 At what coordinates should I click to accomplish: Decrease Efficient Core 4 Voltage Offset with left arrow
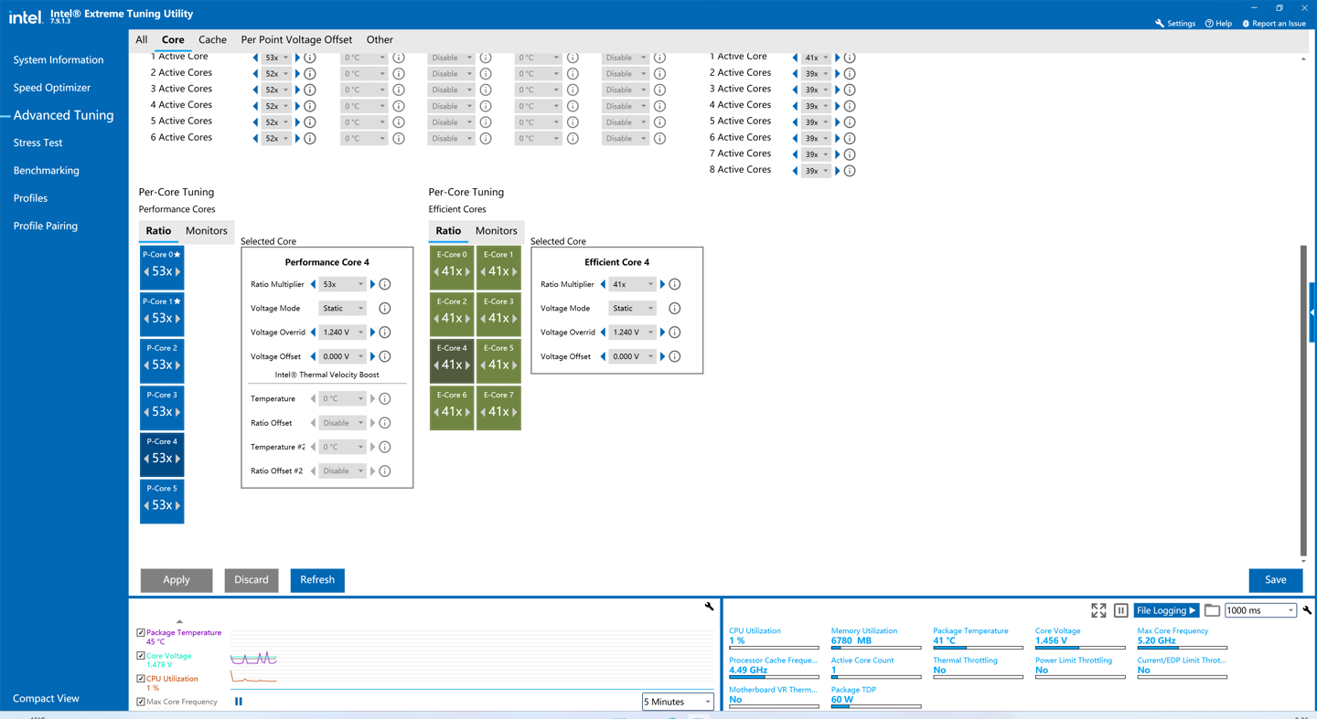tap(603, 356)
